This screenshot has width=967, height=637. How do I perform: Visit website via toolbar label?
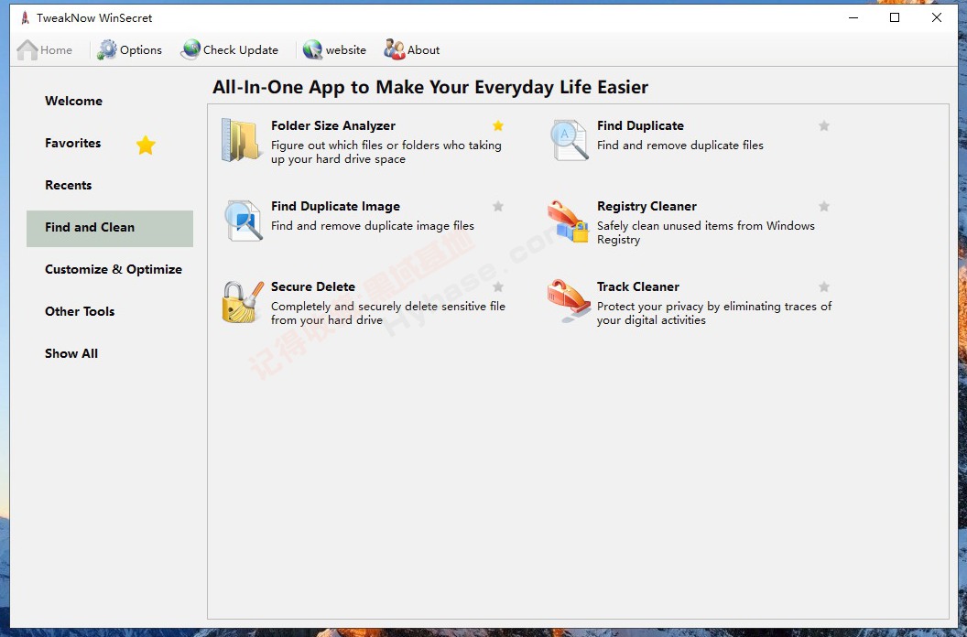(345, 50)
